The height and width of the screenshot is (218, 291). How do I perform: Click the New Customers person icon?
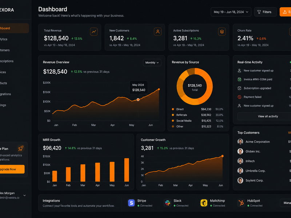158,32
